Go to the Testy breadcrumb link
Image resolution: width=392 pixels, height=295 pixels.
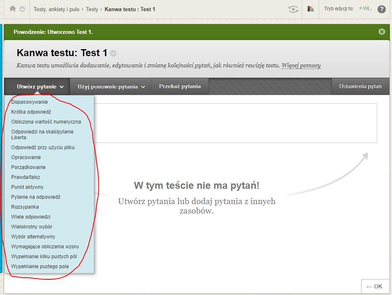point(92,9)
